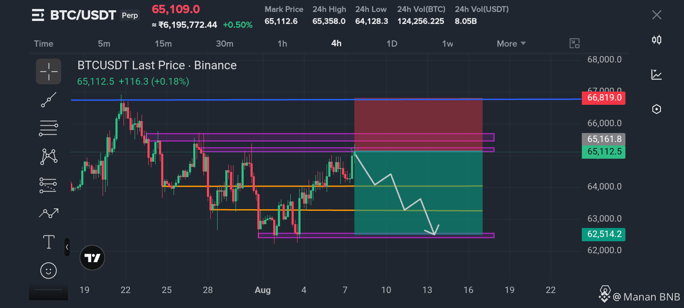The image size is (684, 308).
Task: Click the 66,819.0 red price label
Action: pos(604,98)
